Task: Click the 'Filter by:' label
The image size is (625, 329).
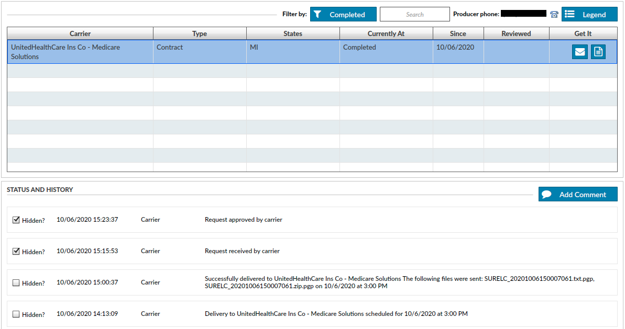Action: (x=294, y=14)
